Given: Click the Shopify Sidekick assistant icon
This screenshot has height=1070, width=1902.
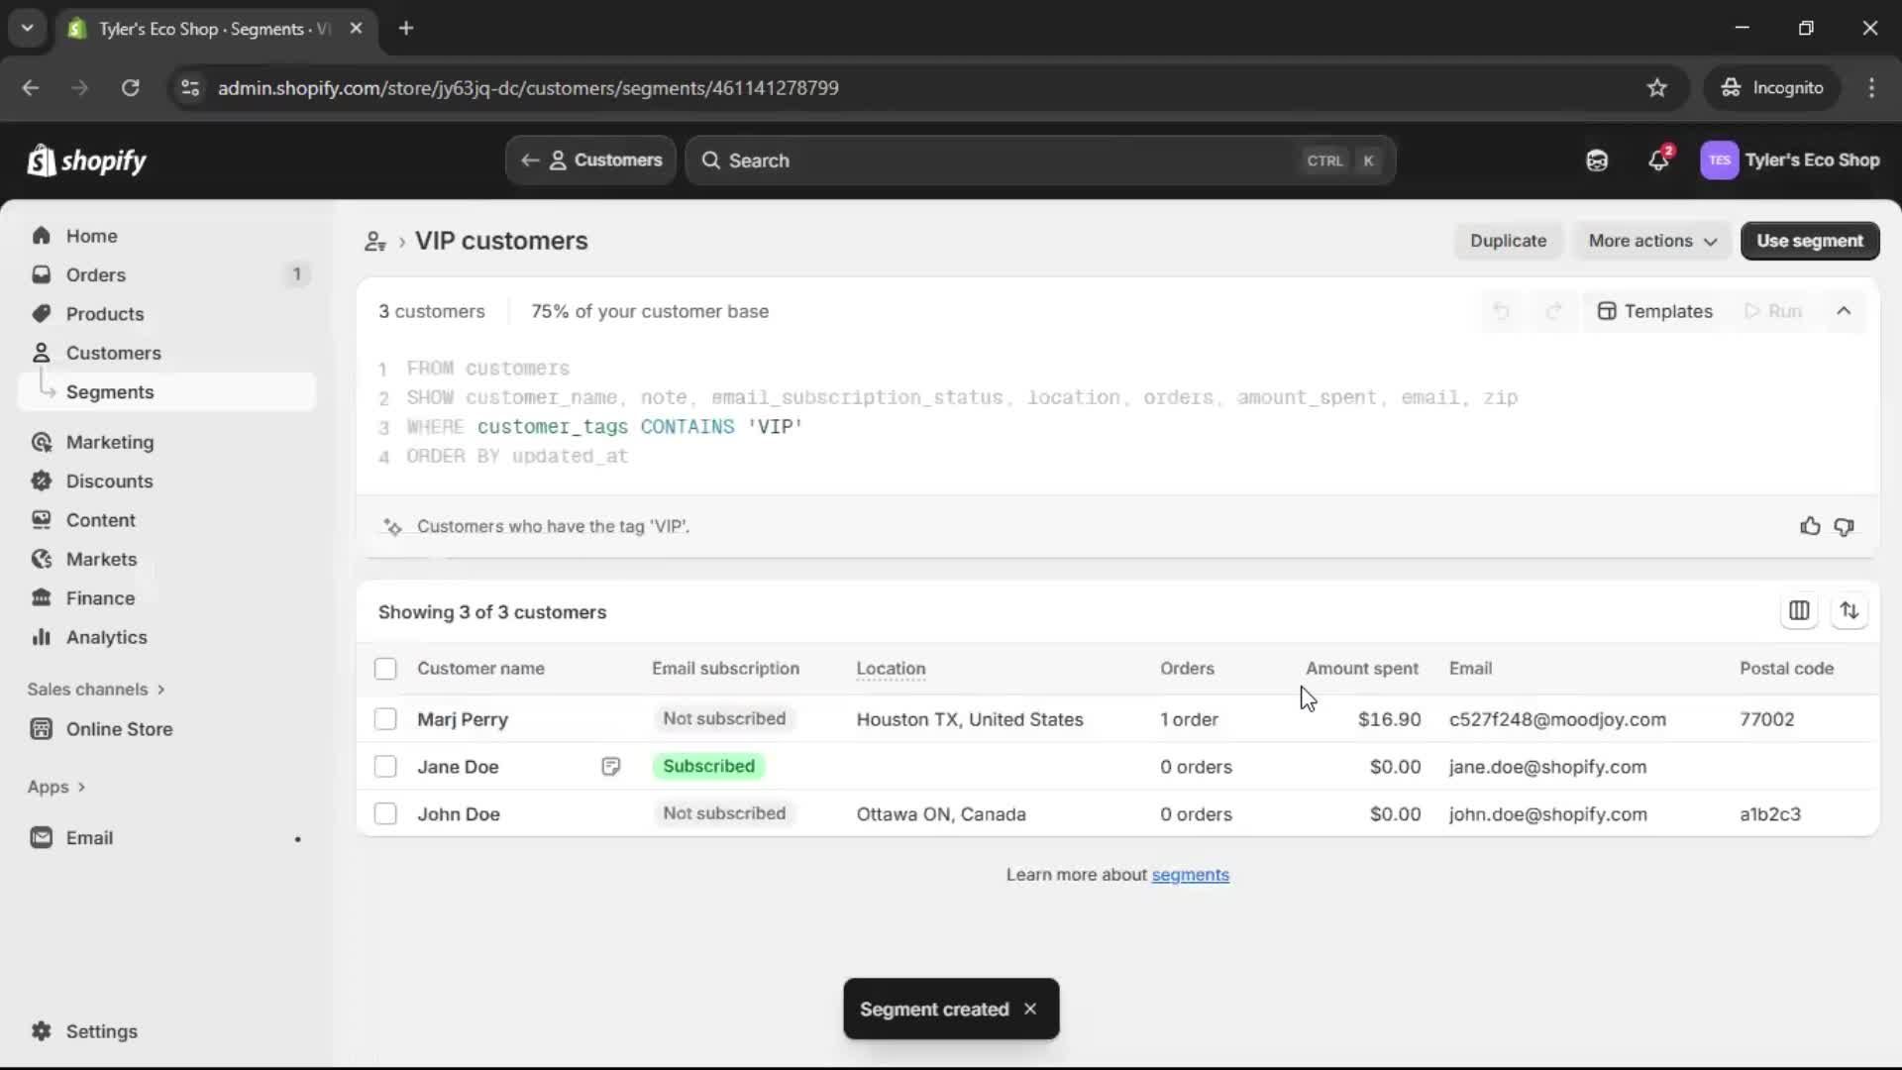Looking at the screenshot, I should [1597, 160].
